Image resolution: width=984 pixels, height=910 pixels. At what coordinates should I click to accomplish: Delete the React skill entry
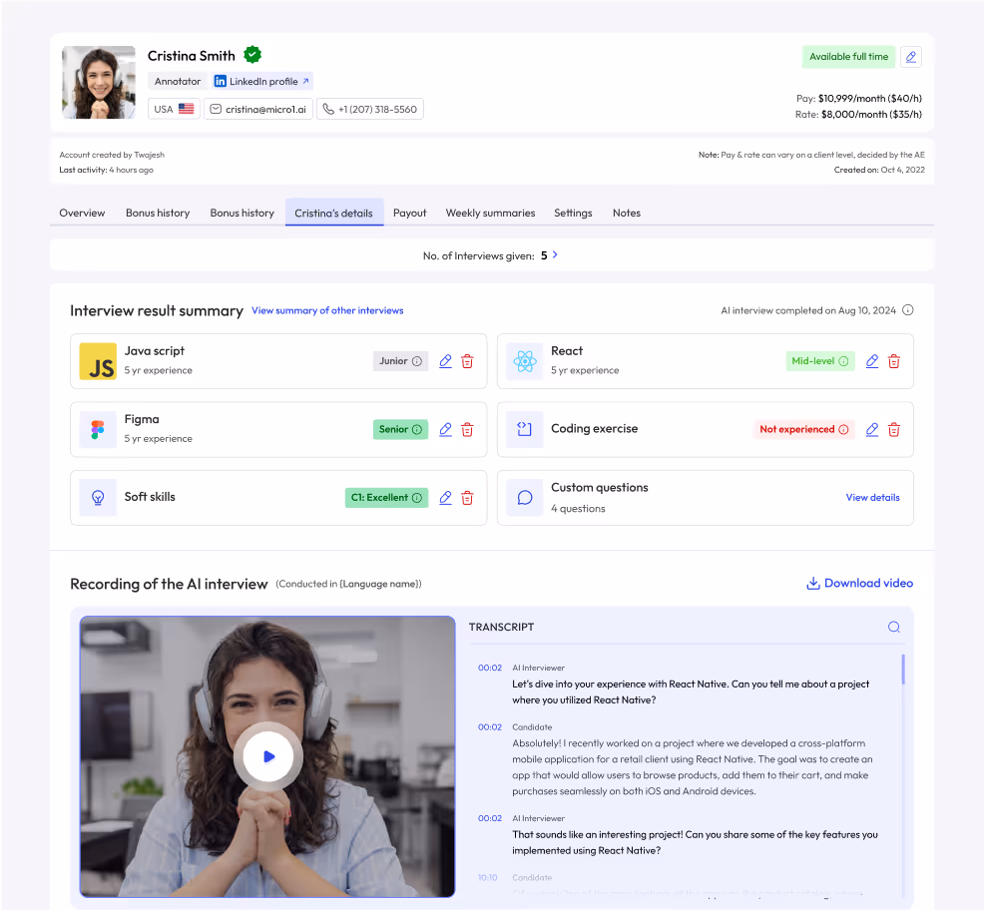pos(893,361)
